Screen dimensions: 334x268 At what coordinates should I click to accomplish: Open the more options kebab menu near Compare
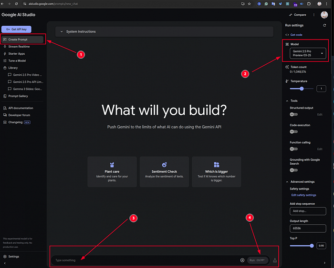point(314,15)
